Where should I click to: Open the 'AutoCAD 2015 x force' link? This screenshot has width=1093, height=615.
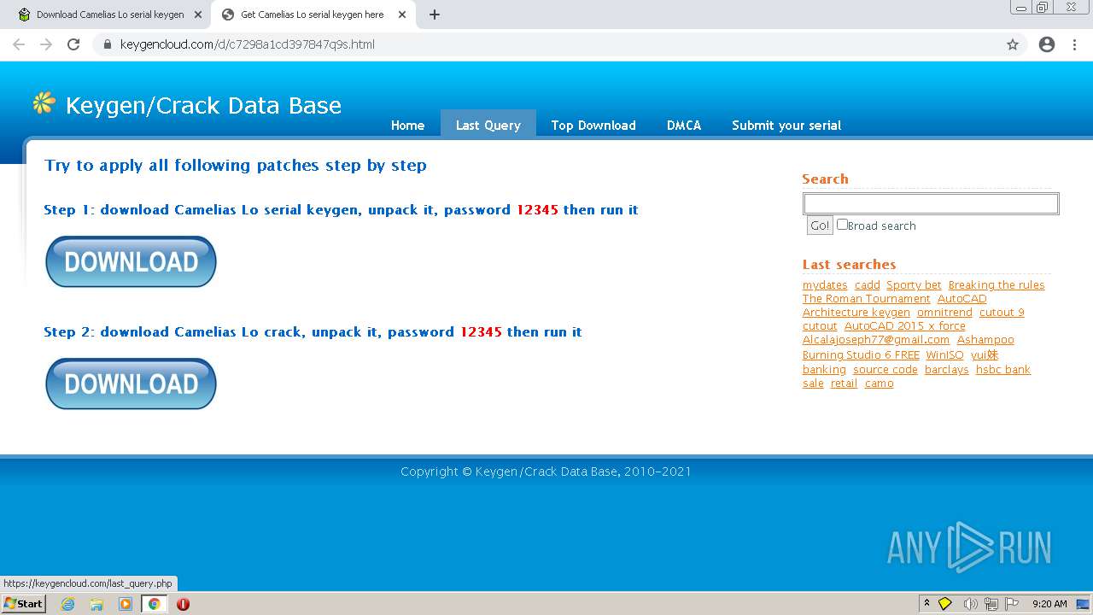(905, 326)
